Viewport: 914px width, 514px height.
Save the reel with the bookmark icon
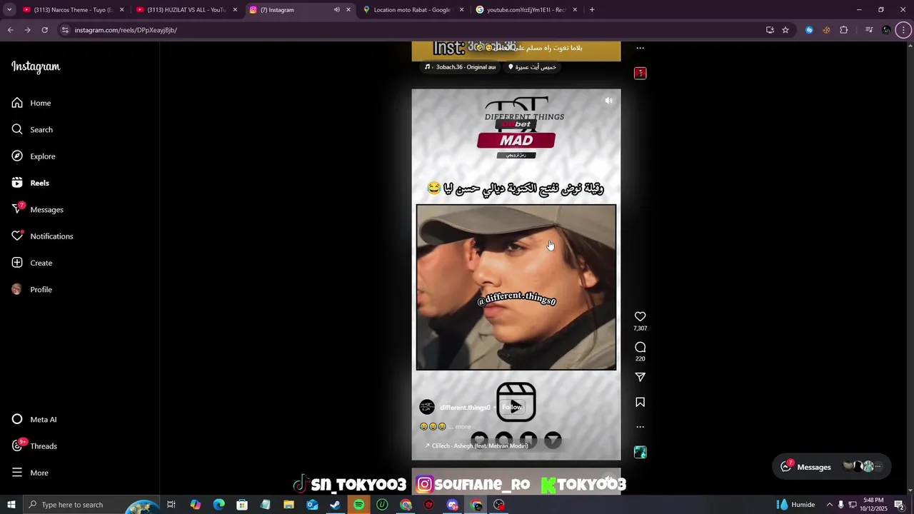point(640,403)
